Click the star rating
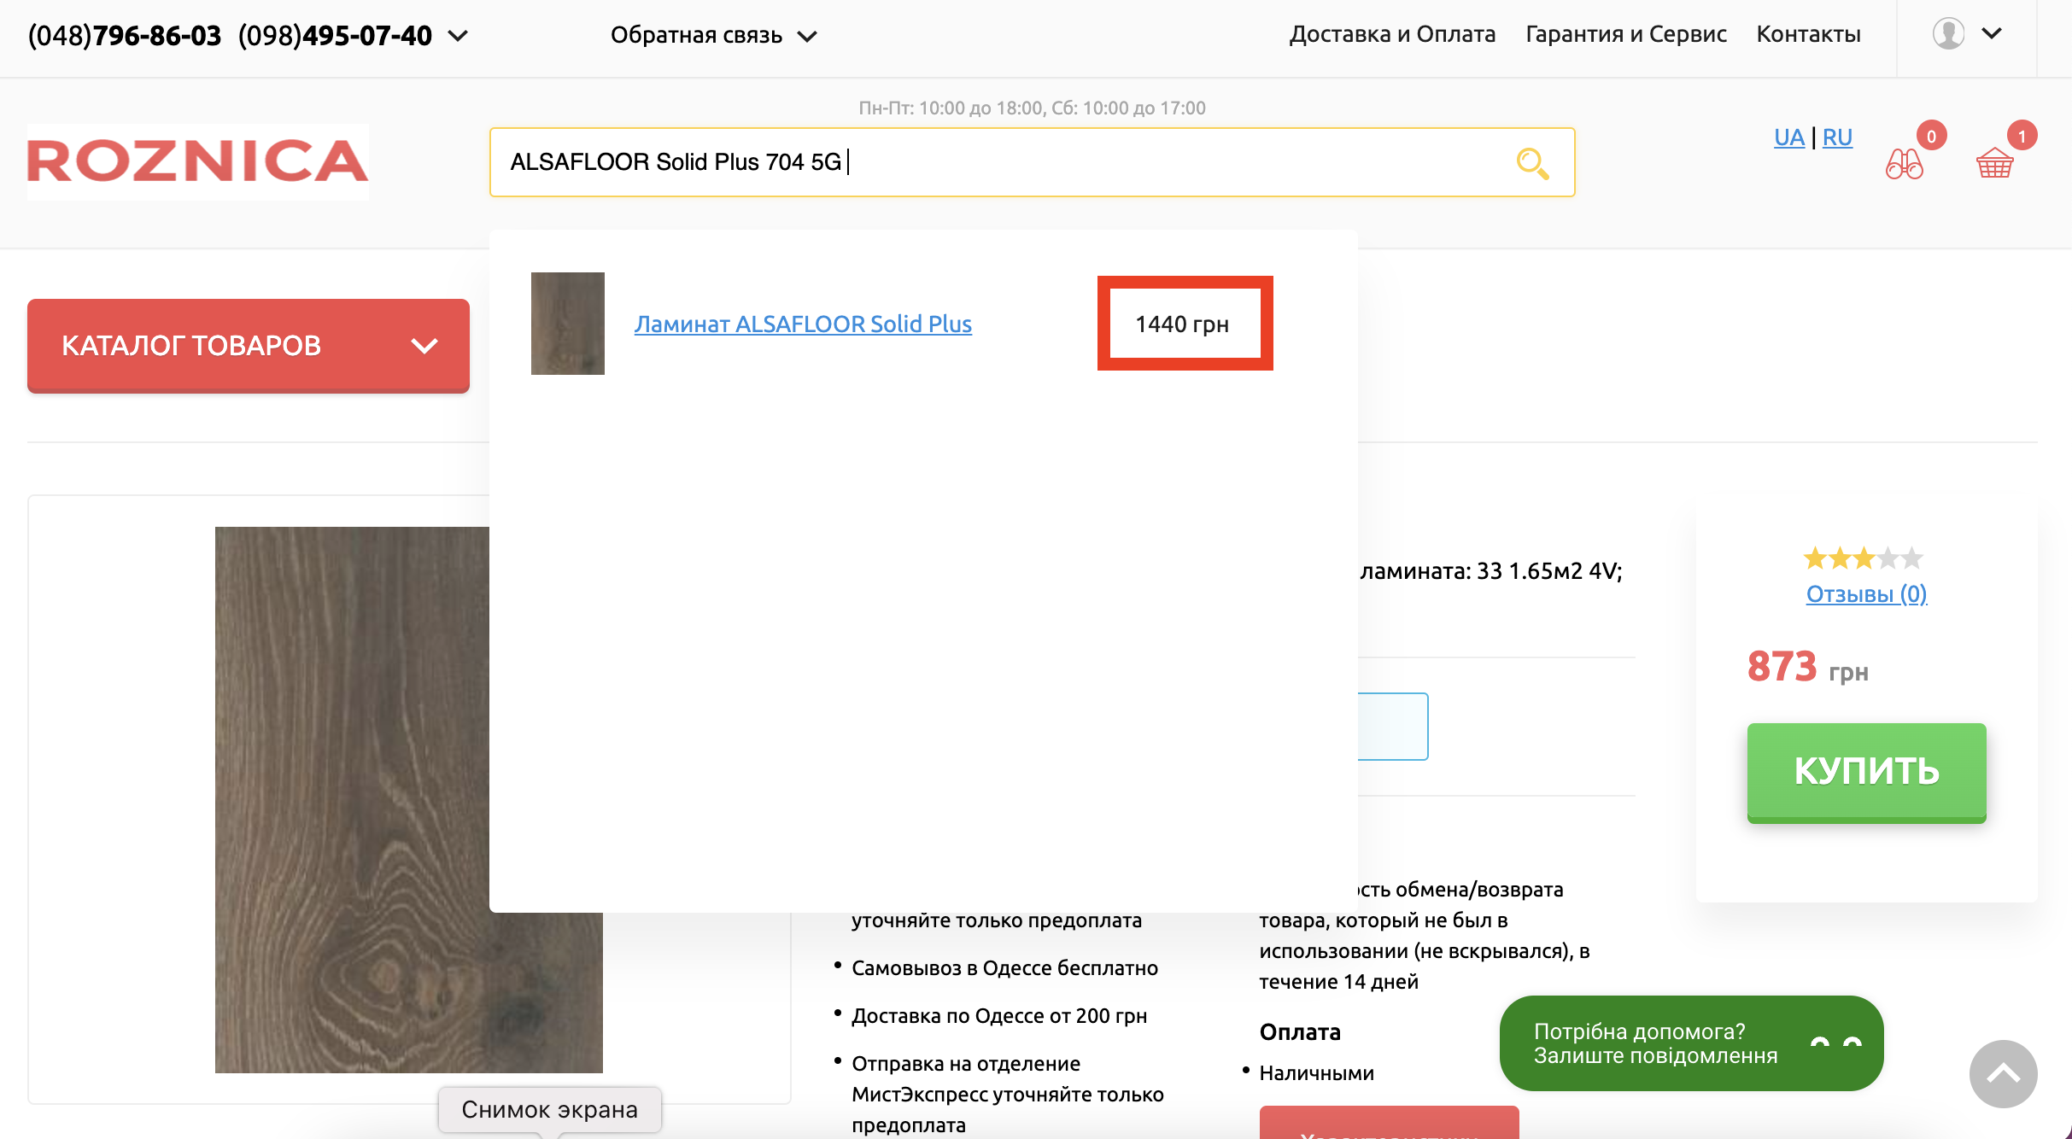The image size is (2072, 1139). (1863, 558)
